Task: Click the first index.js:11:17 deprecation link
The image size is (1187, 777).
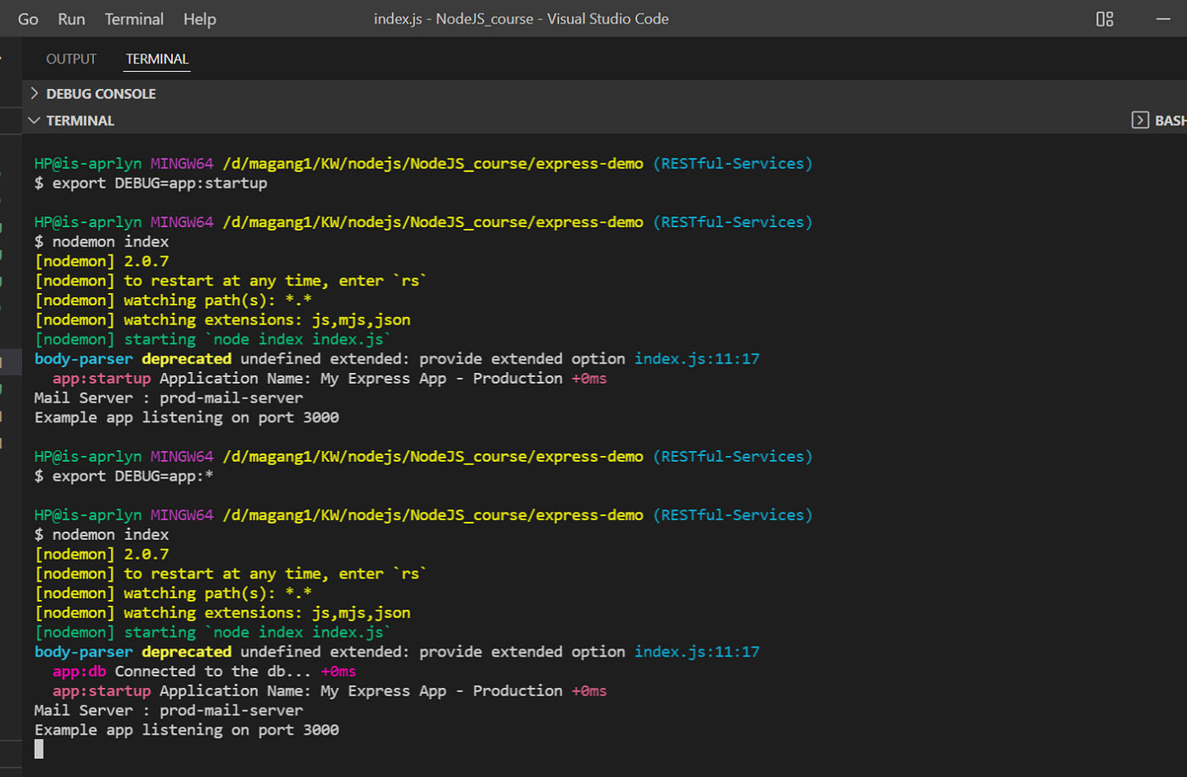Action: [696, 358]
